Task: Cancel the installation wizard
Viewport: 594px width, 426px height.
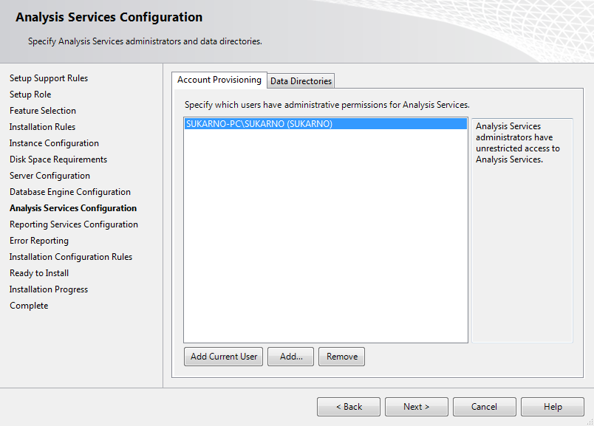Action: (x=484, y=406)
